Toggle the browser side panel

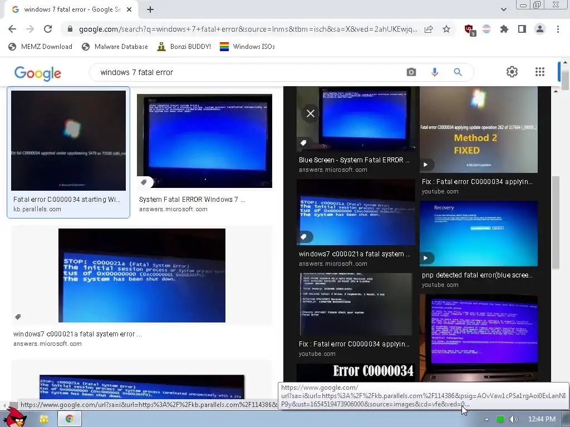tap(522, 29)
